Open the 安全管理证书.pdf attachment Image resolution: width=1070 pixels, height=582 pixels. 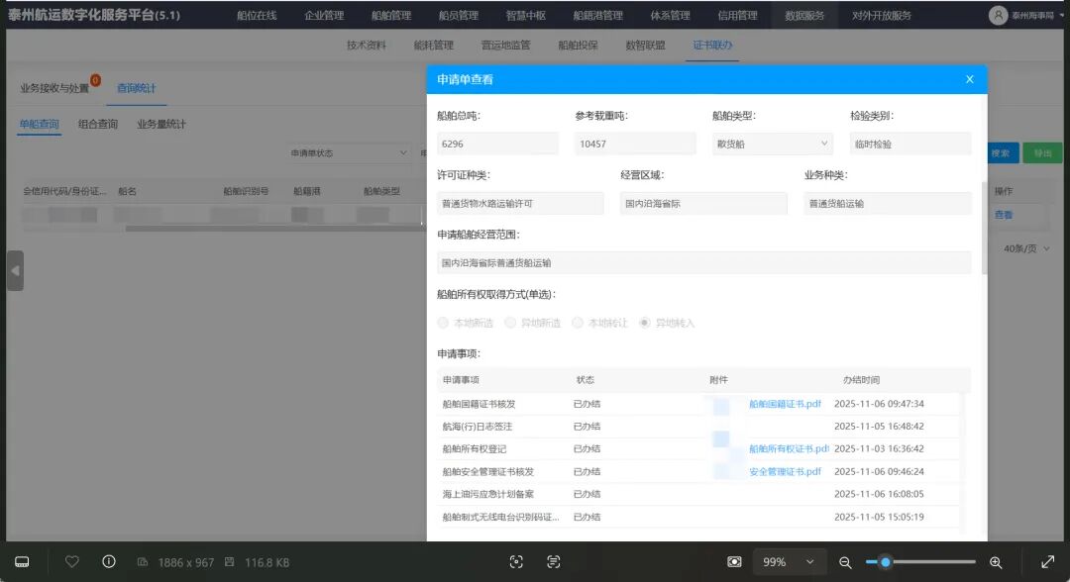click(785, 471)
